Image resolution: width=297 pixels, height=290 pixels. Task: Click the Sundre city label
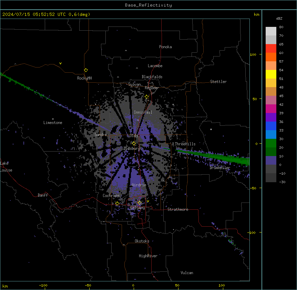[101, 135]
